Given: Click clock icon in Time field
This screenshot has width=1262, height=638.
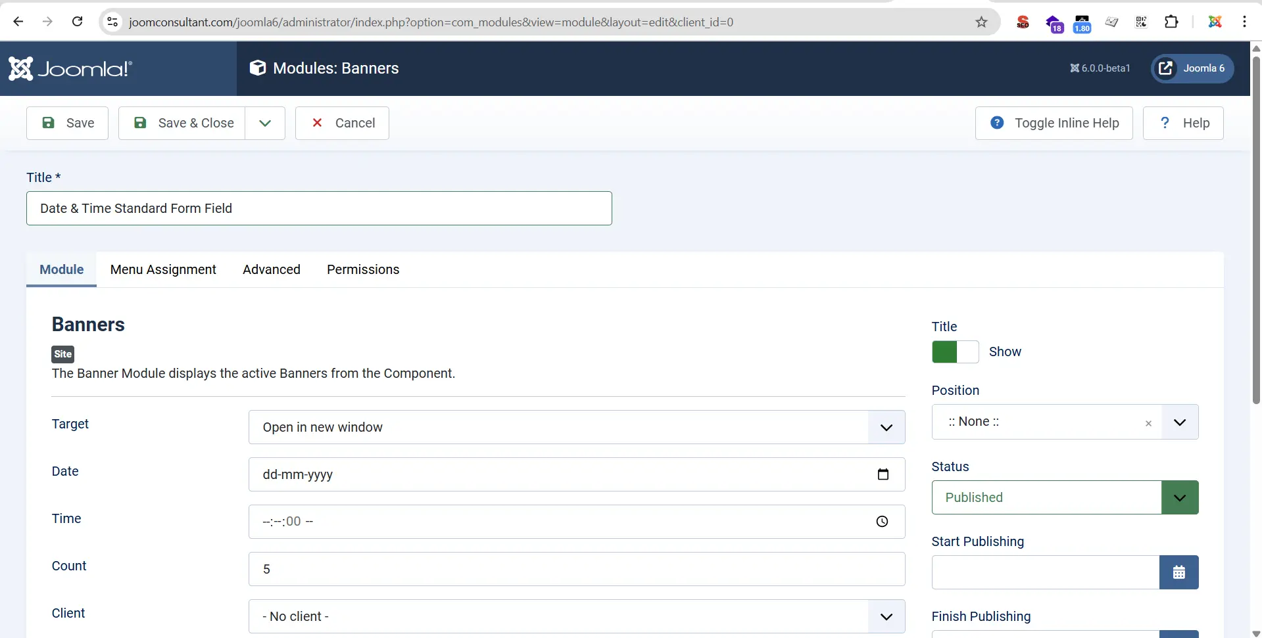Looking at the screenshot, I should tap(882, 522).
